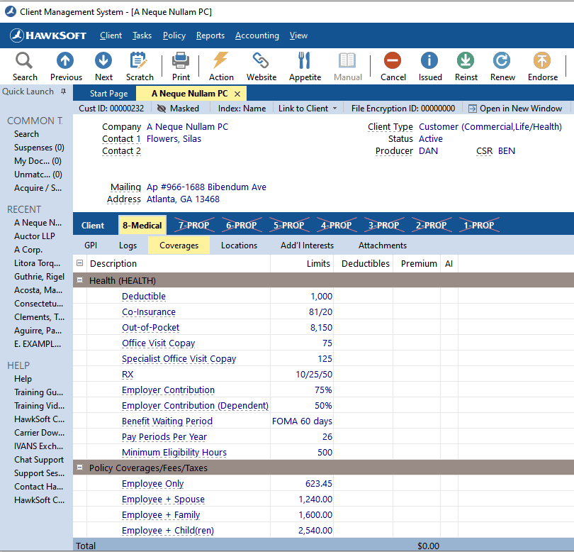
Task: Open the Add'l Interests sub-tab
Action: tap(307, 245)
